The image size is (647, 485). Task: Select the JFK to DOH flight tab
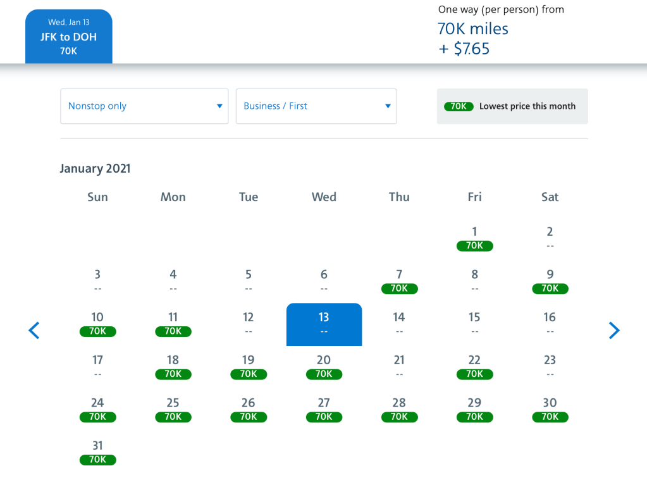(69, 37)
